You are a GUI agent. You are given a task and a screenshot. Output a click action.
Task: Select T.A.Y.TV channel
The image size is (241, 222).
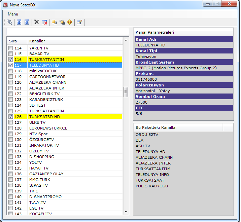tap(65, 202)
